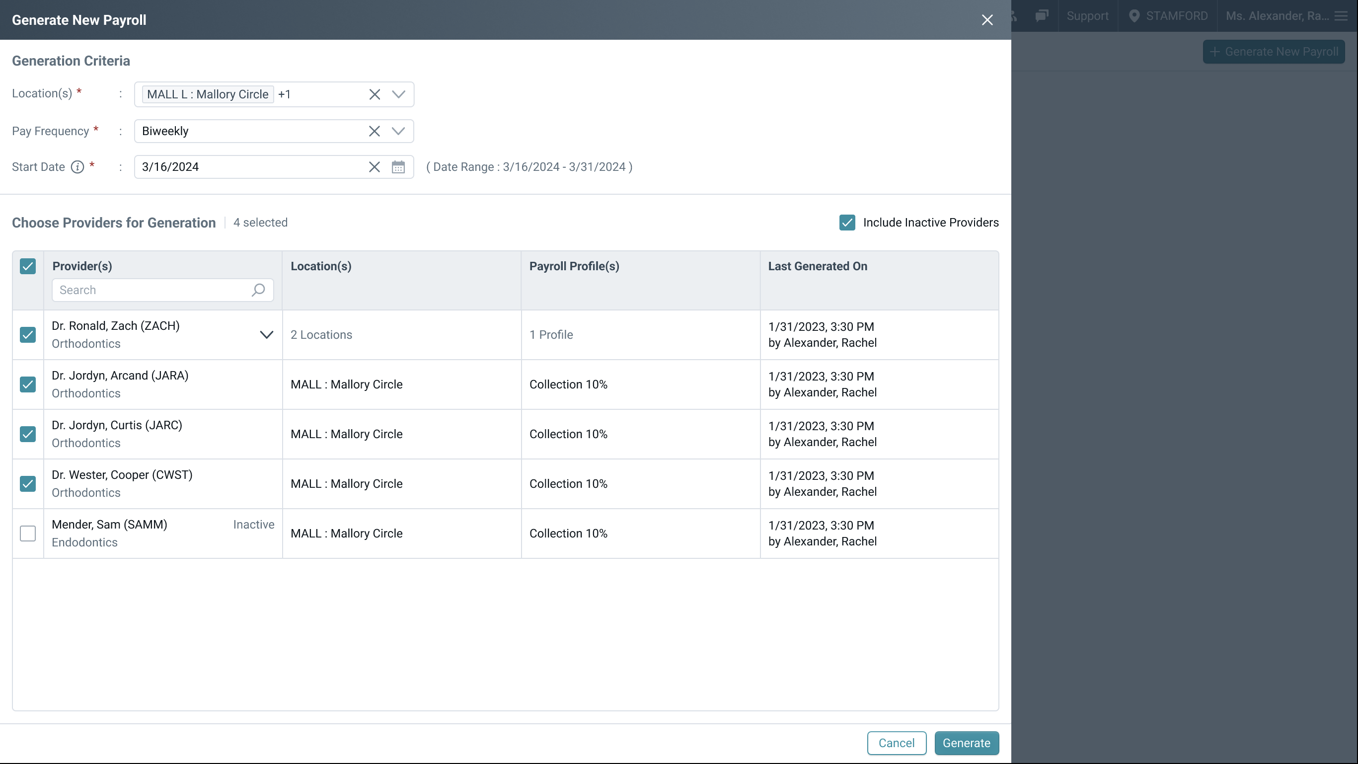Expand the Pay Frequency dropdown
Screen dimensions: 1358x764
tap(398, 131)
